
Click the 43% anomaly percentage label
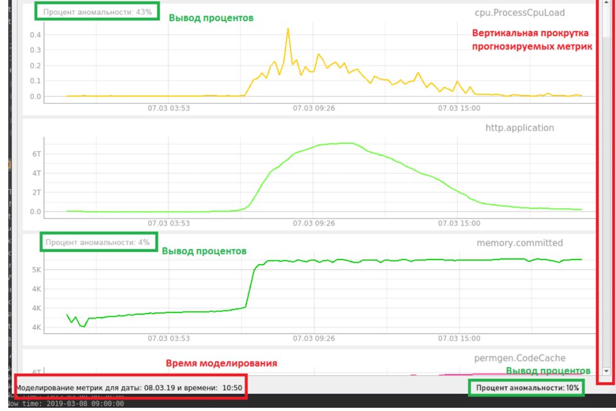pos(97,12)
